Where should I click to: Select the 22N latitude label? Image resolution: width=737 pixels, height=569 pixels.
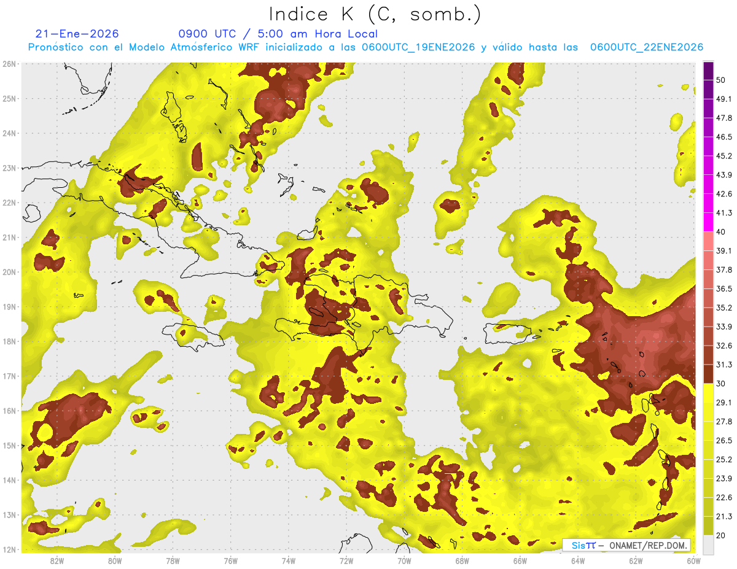click(9, 203)
